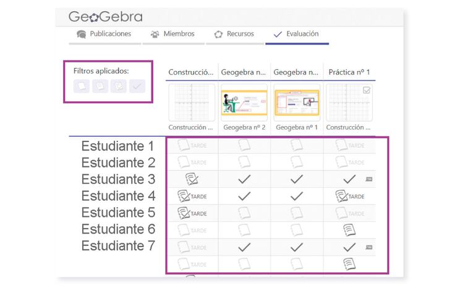
Task: Toggle the checked notebook filter under Filtros aplicados
Action: 118,86
